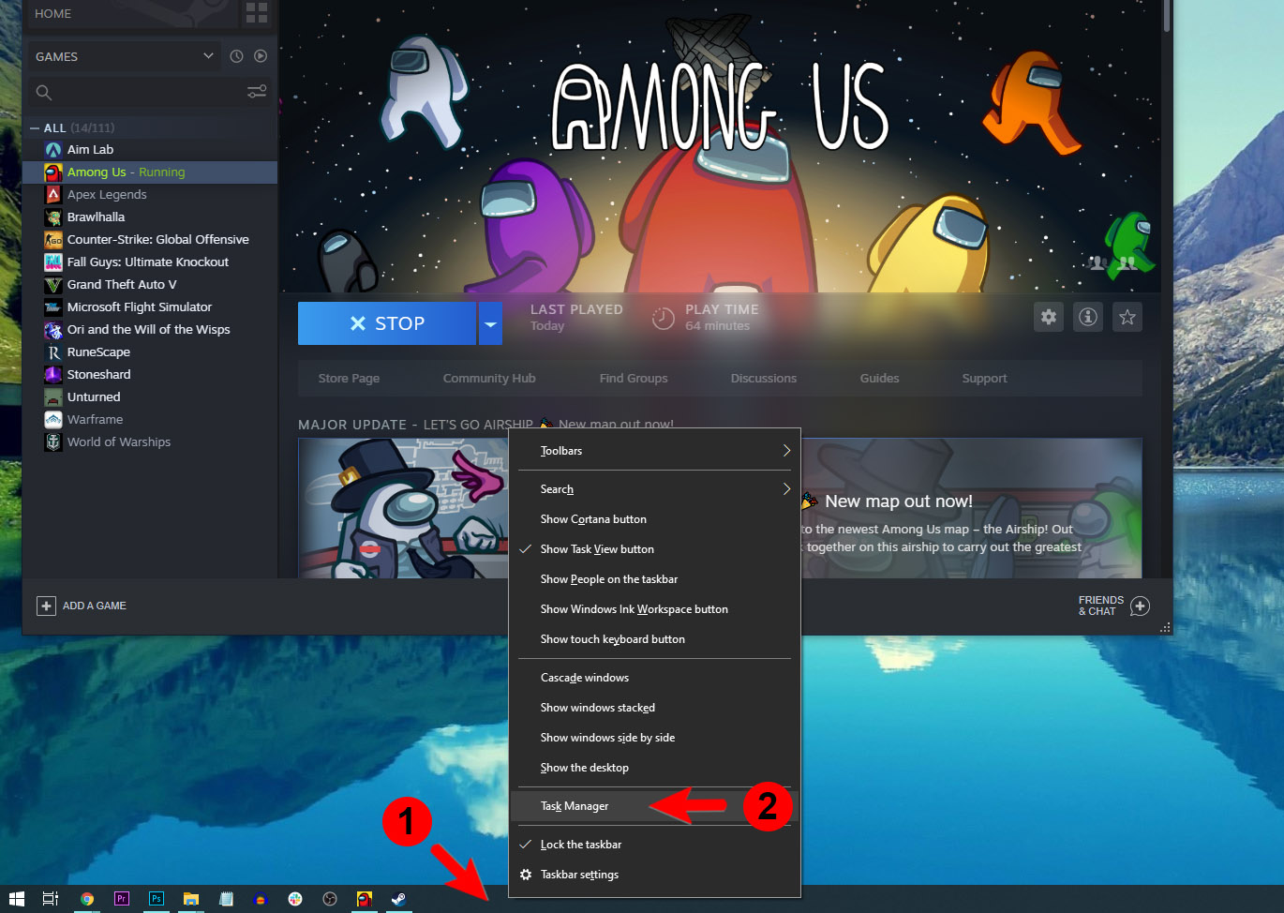Image resolution: width=1284 pixels, height=913 pixels.
Task: Open Task Manager from the context menu
Action: coord(573,805)
